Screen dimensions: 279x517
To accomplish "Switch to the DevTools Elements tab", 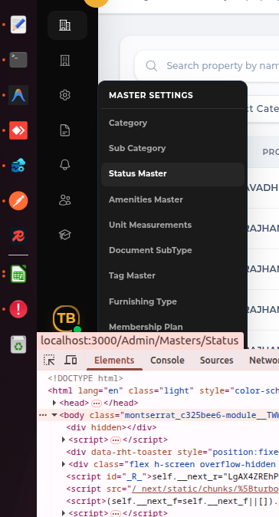I will point(114,361).
